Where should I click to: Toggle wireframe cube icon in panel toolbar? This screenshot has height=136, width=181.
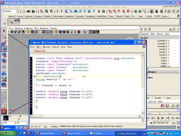click(56, 32)
